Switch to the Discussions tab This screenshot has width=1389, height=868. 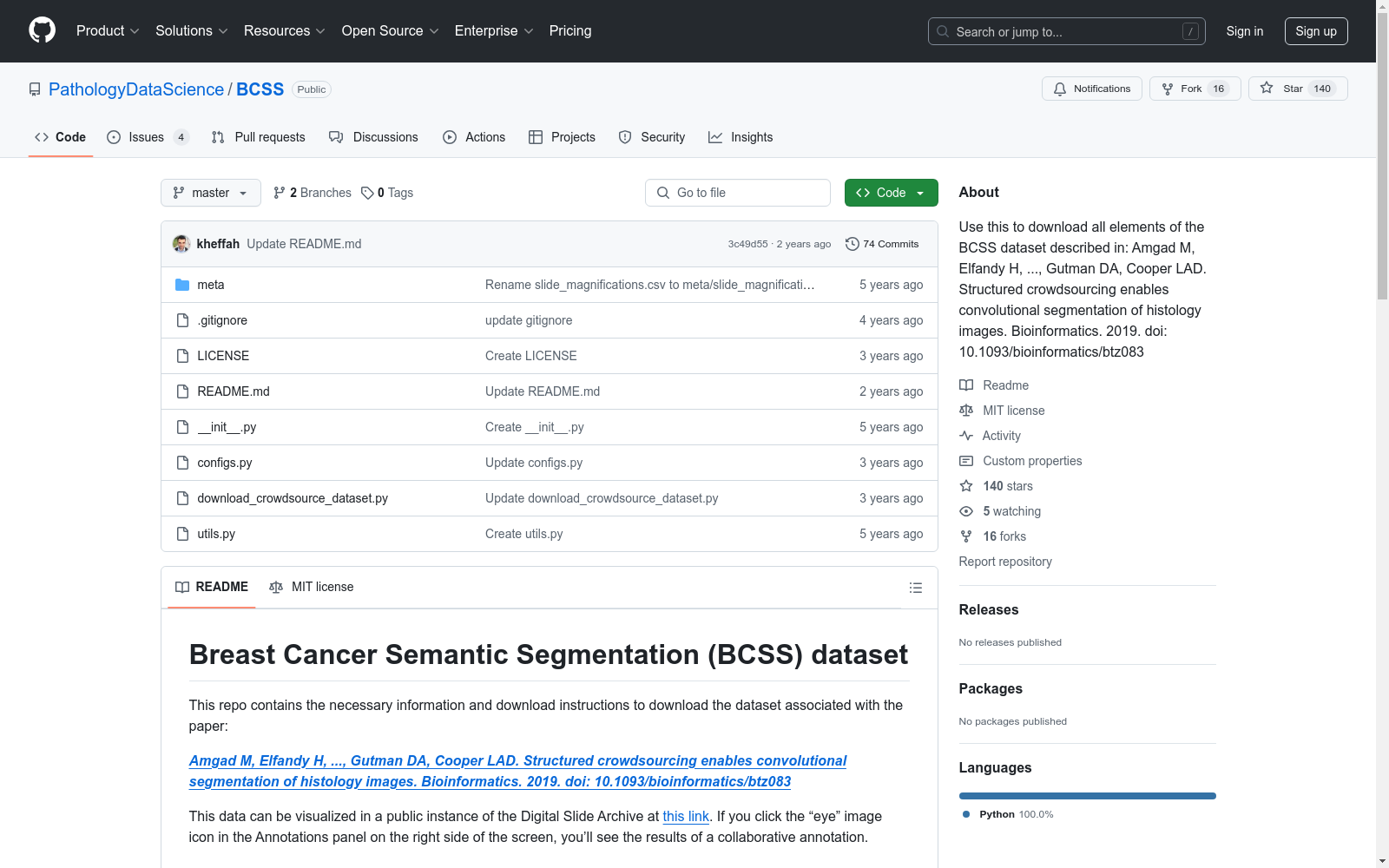coord(373,137)
